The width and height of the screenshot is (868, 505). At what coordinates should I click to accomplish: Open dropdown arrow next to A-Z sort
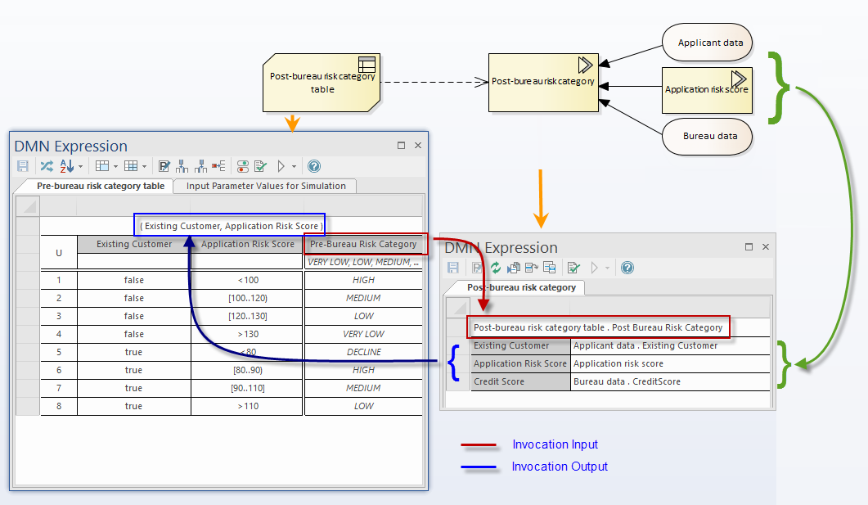(x=80, y=167)
